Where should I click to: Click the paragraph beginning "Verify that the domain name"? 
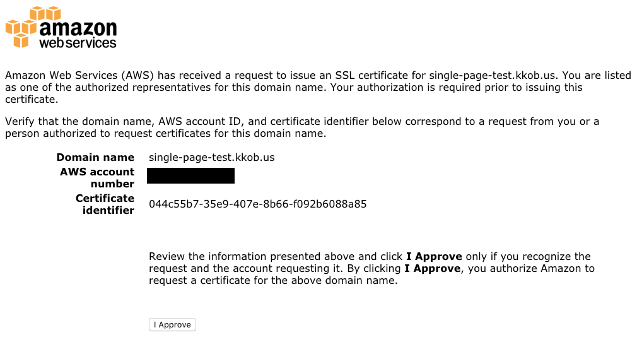pos(301,127)
